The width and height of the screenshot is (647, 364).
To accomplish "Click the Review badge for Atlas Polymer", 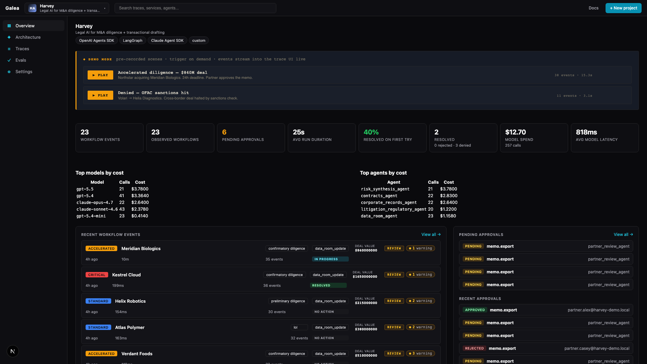I will click(x=394, y=327).
